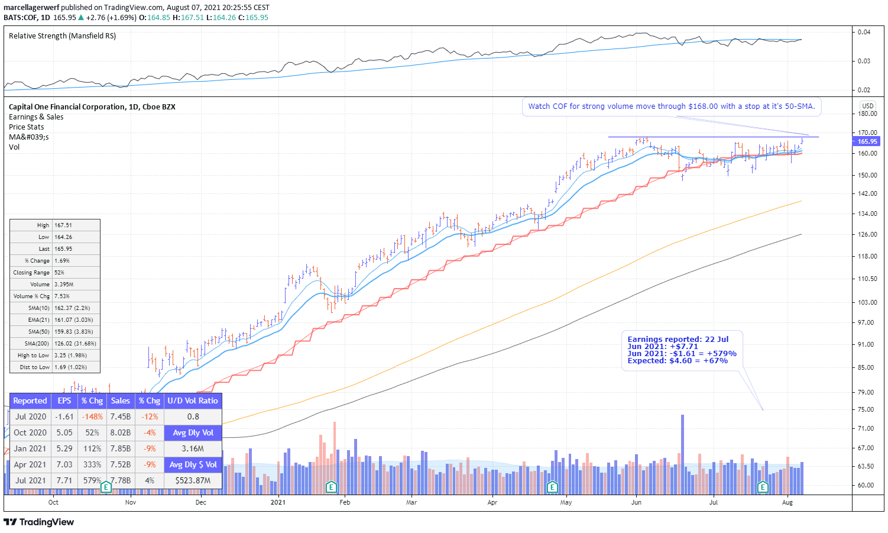The height and width of the screenshot is (533, 888).
Task: Select the Oct 2020 row in the earnings table
Action: (x=87, y=433)
